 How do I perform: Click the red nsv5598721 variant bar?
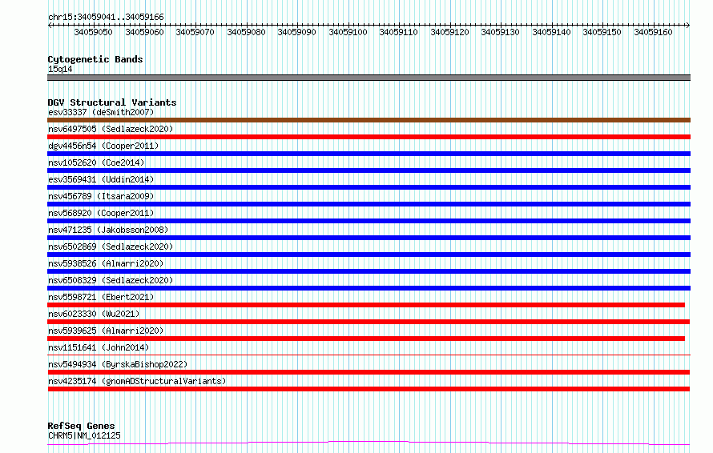pyautogui.click(x=366, y=305)
